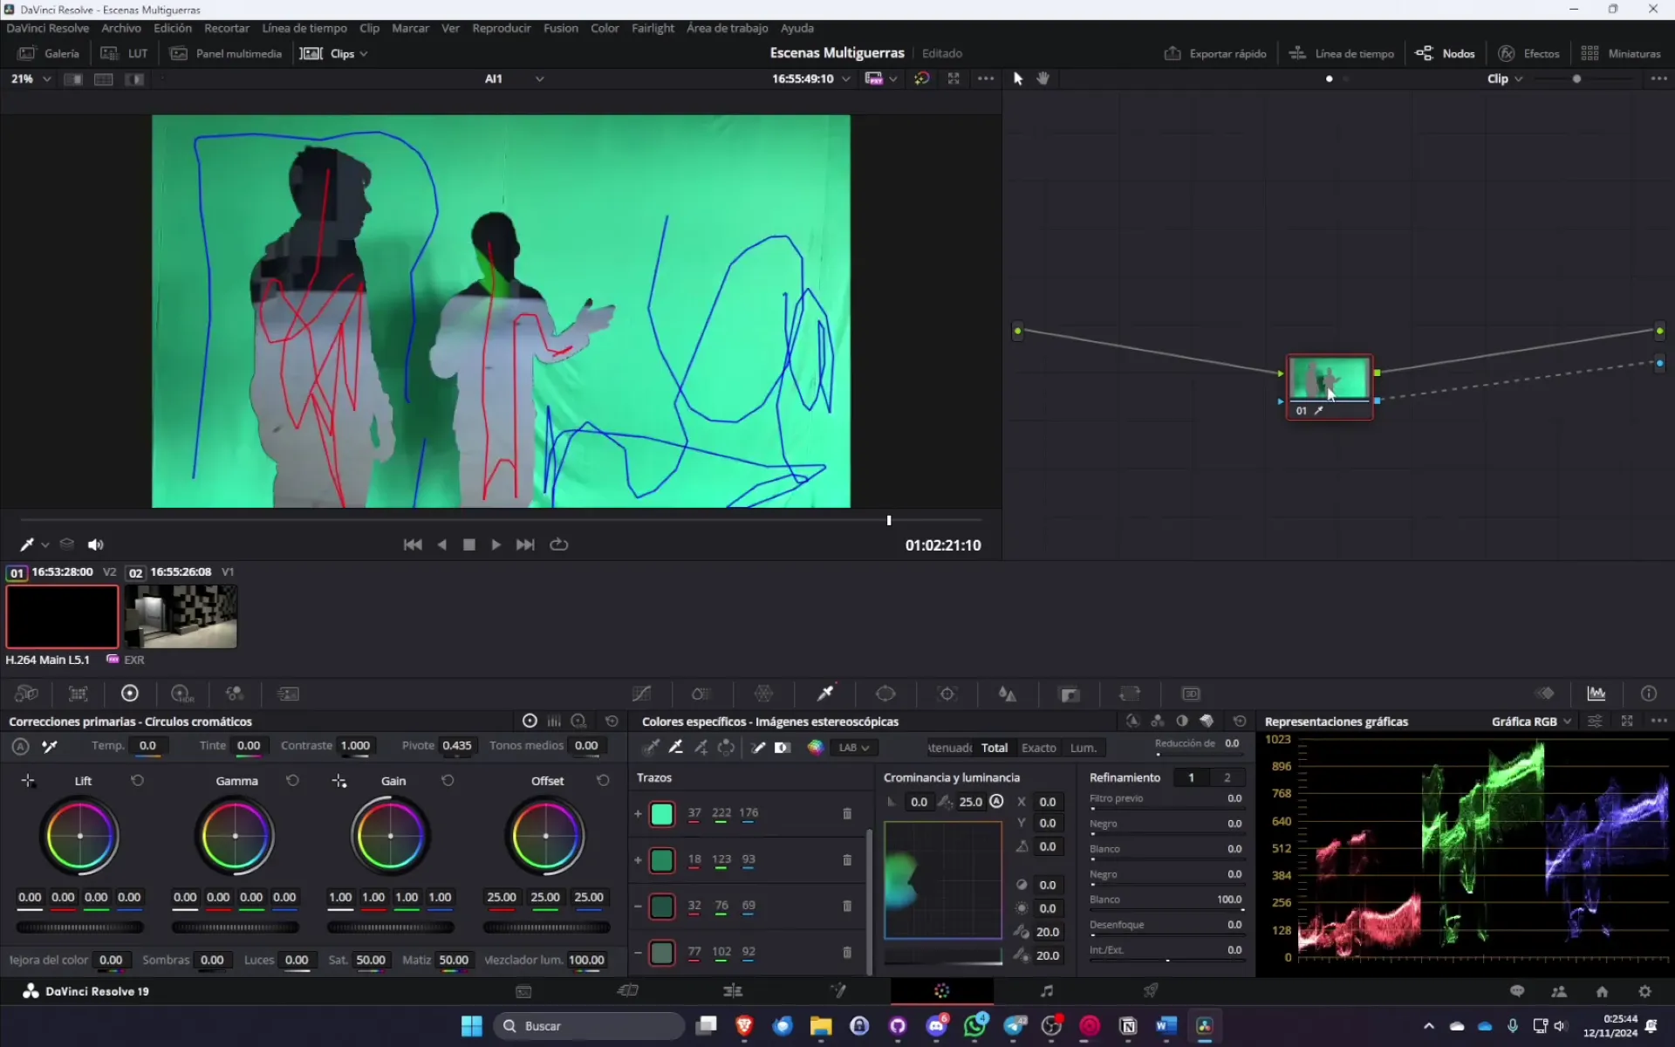This screenshot has width=1675, height=1047.
Task: Click Exportar rápido button
Action: click(x=1215, y=53)
